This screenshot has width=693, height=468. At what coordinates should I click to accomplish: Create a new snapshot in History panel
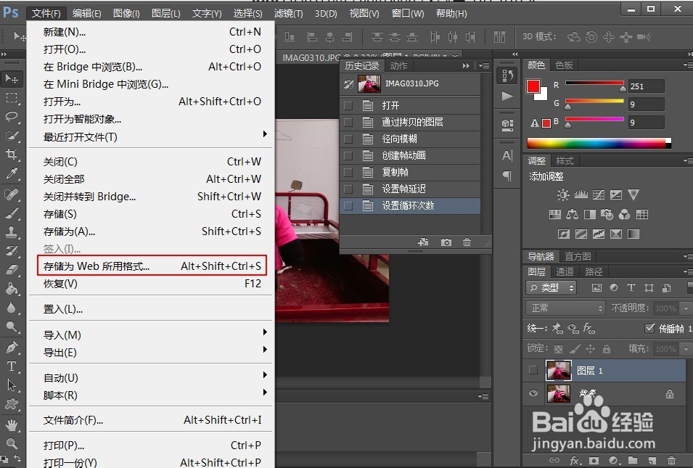[446, 242]
